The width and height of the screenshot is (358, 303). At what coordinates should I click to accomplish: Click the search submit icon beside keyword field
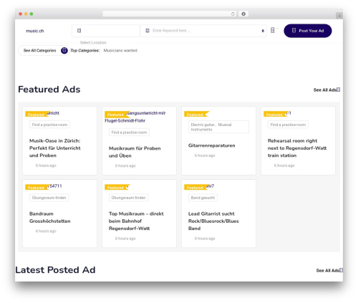pyautogui.click(x=263, y=31)
